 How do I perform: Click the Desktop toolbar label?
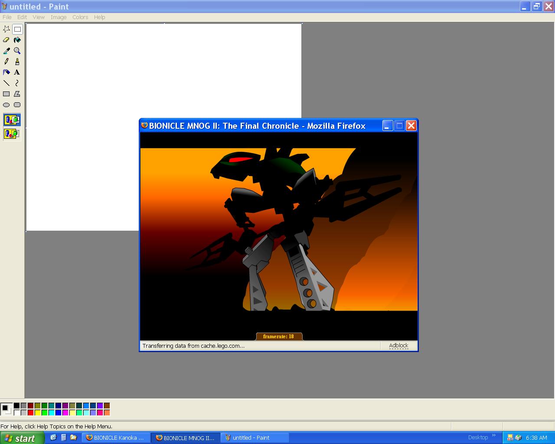coord(478,437)
